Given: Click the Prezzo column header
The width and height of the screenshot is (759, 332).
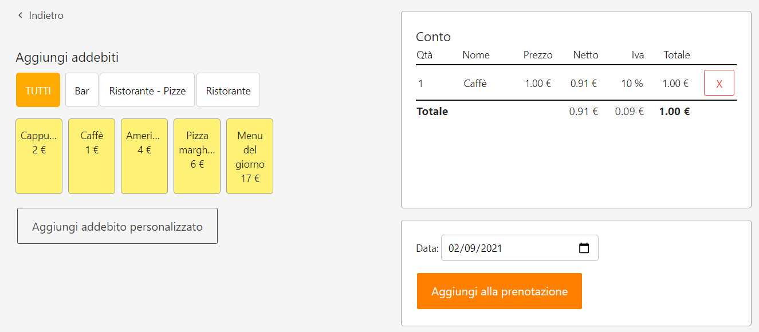Looking at the screenshot, I should tap(538, 55).
